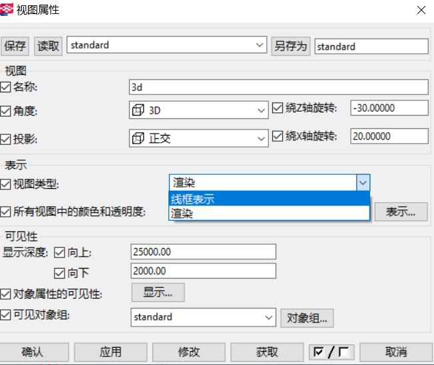Expand the 可见对象组 standard dropdown
This screenshot has width=434, height=365.
click(x=268, y=317)
